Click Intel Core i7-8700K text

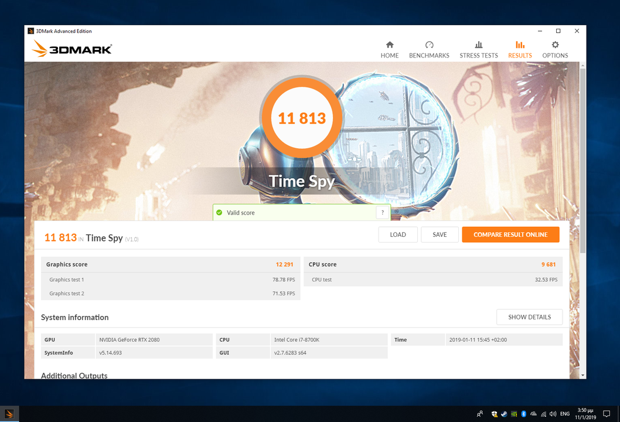click(297, 340)
